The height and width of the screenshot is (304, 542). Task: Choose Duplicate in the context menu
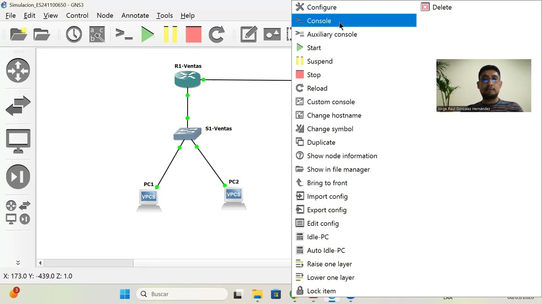[x=354, y=142]
